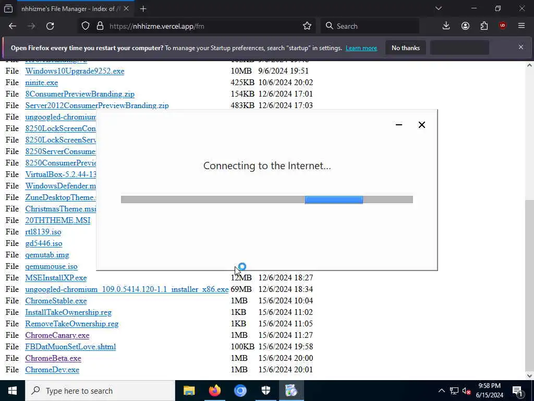Download MSEInstallXP.exe

[x=56, y=278]
